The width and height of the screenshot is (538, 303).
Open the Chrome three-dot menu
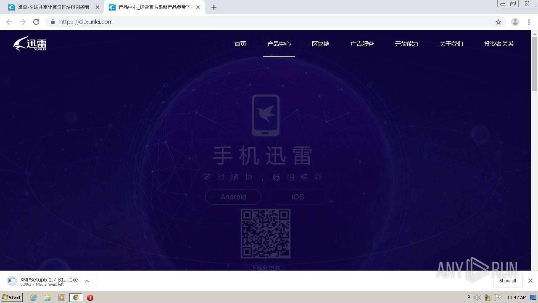coord(529,22)
